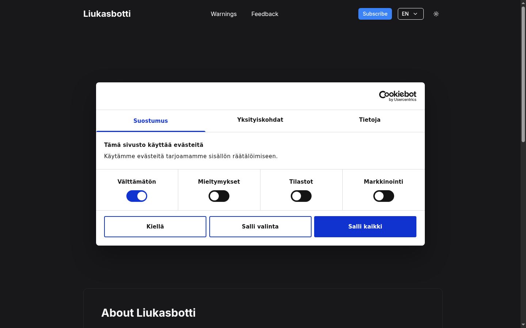Screen dimensions: 526x328
Task: Toggle the Välttämätön cookie switch
Action: tap(137, 196)
